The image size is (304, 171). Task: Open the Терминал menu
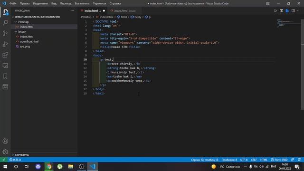point(99,3)
